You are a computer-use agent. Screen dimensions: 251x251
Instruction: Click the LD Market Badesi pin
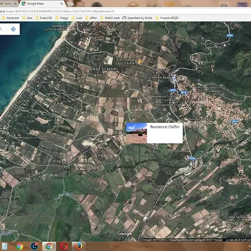(x=174, y=78)
